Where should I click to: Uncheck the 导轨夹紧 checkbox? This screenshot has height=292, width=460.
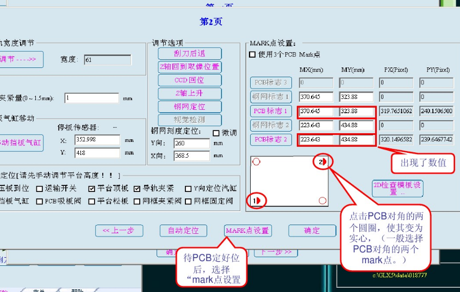pyautogui.click(x=138, y=189)
